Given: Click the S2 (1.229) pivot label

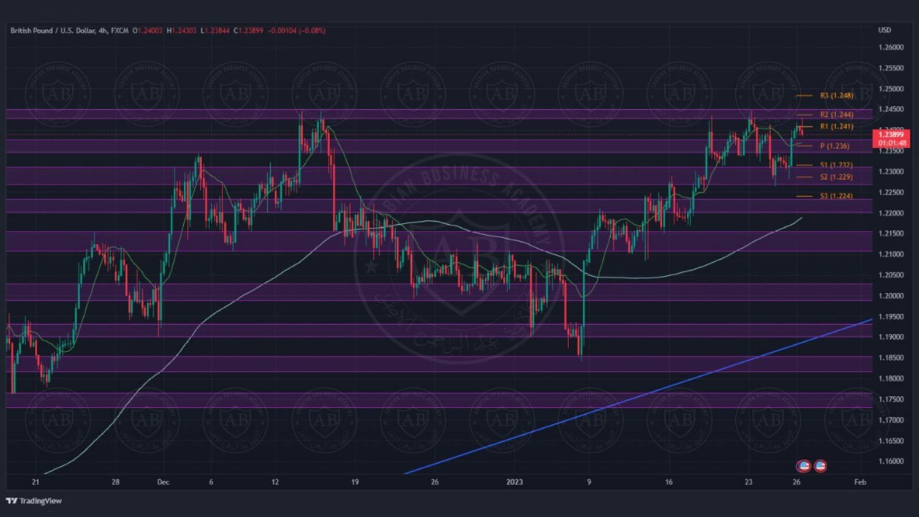Looking at the screenshot, I should pyautogui.click(x=836, y=177).
